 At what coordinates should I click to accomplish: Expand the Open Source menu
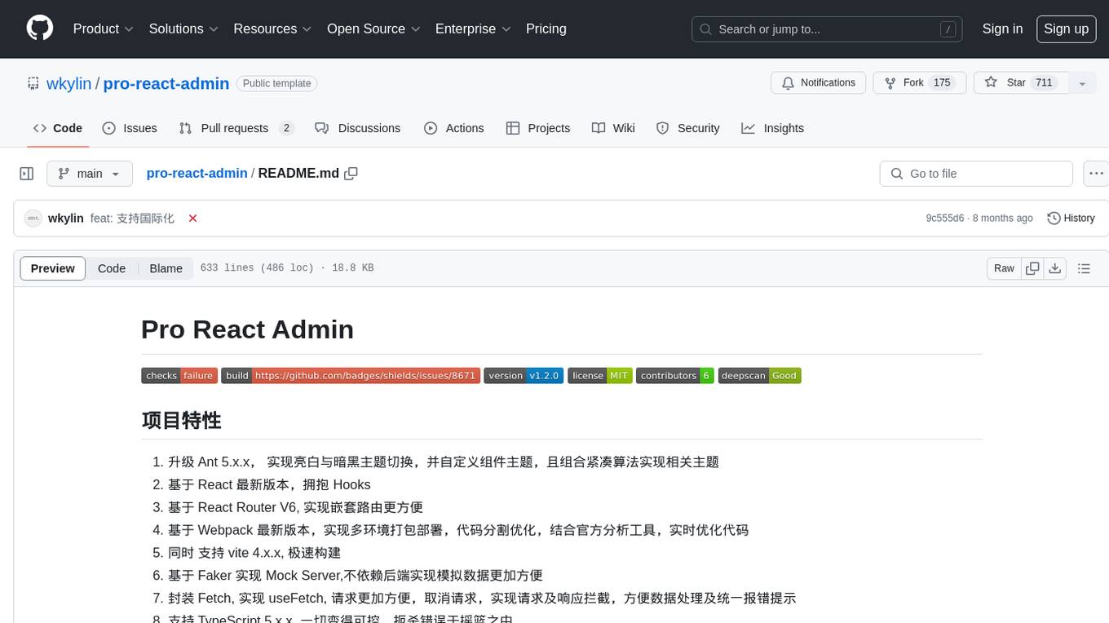373,29
